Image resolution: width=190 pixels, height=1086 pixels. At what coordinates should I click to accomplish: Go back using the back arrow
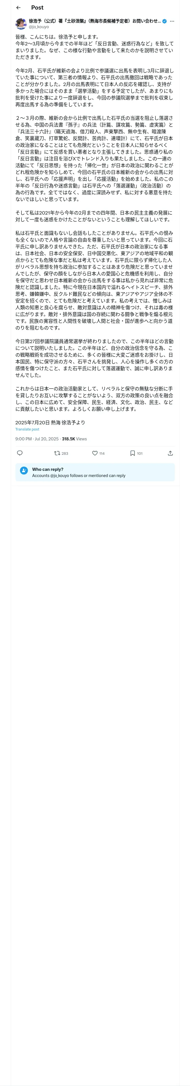coord(18,8)
